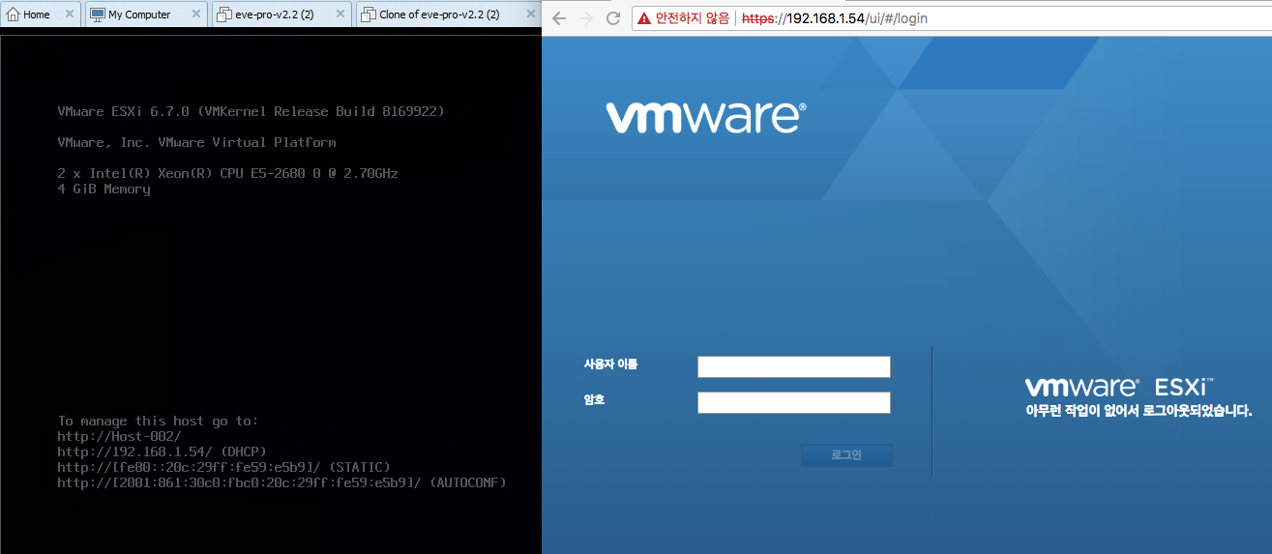Close the Home tab
This screenshot has height=554, width=1272.
[69, 15]
